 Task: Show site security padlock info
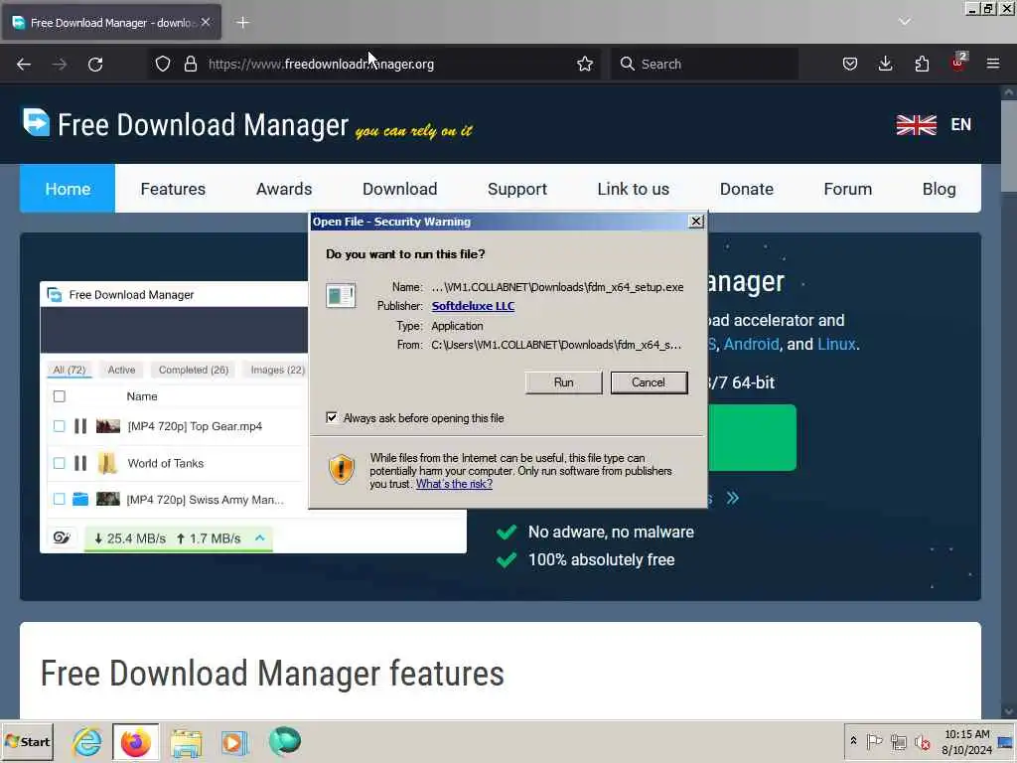coord(190,64)
